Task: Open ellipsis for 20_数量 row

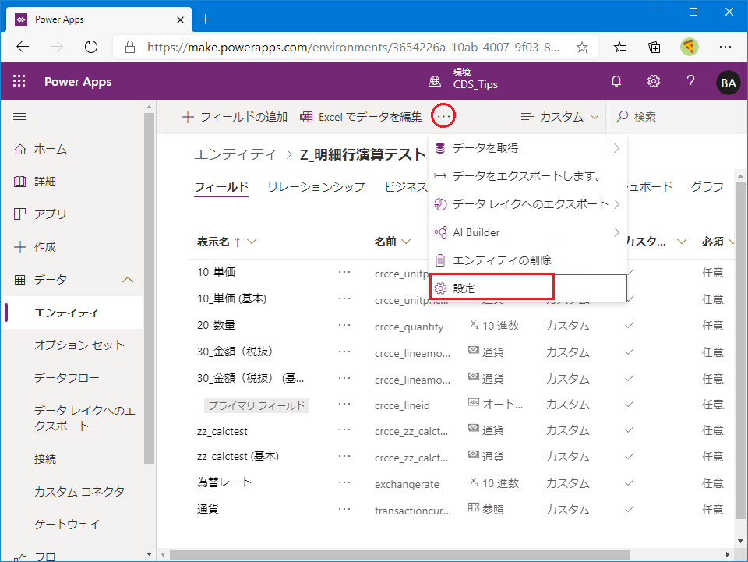Action: pyautogui.click(x=344, y=325)
